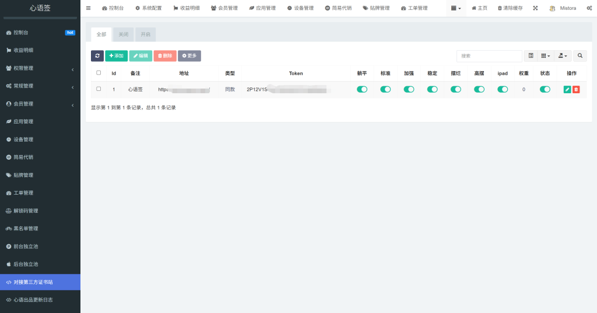Open 应用管理 in top navigation
Screen dimensions: 597x313
(262, 8)
